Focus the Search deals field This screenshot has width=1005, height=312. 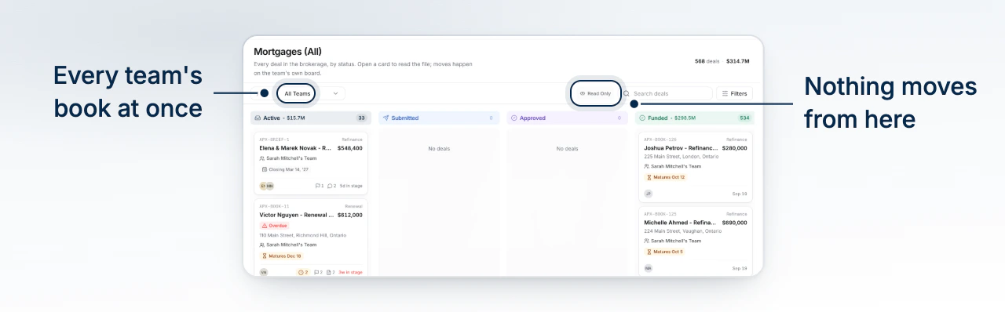667,93
